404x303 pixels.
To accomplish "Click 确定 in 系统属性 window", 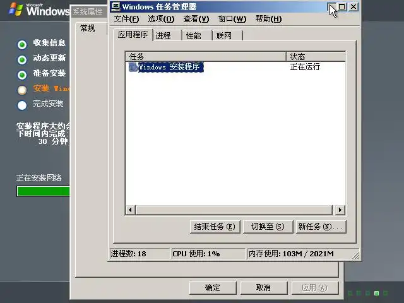I will 213,288.
